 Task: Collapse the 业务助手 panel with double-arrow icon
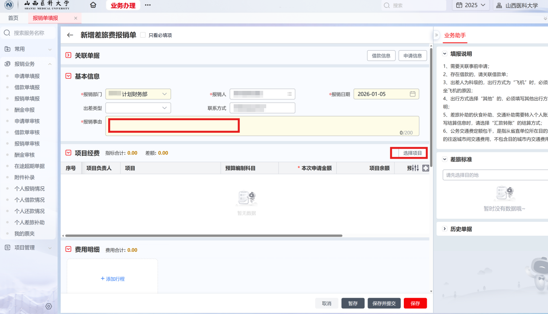(436, 35)
